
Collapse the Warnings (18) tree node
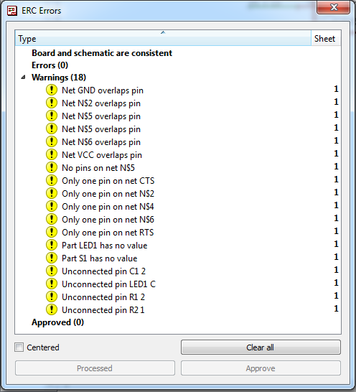(23, 78)
